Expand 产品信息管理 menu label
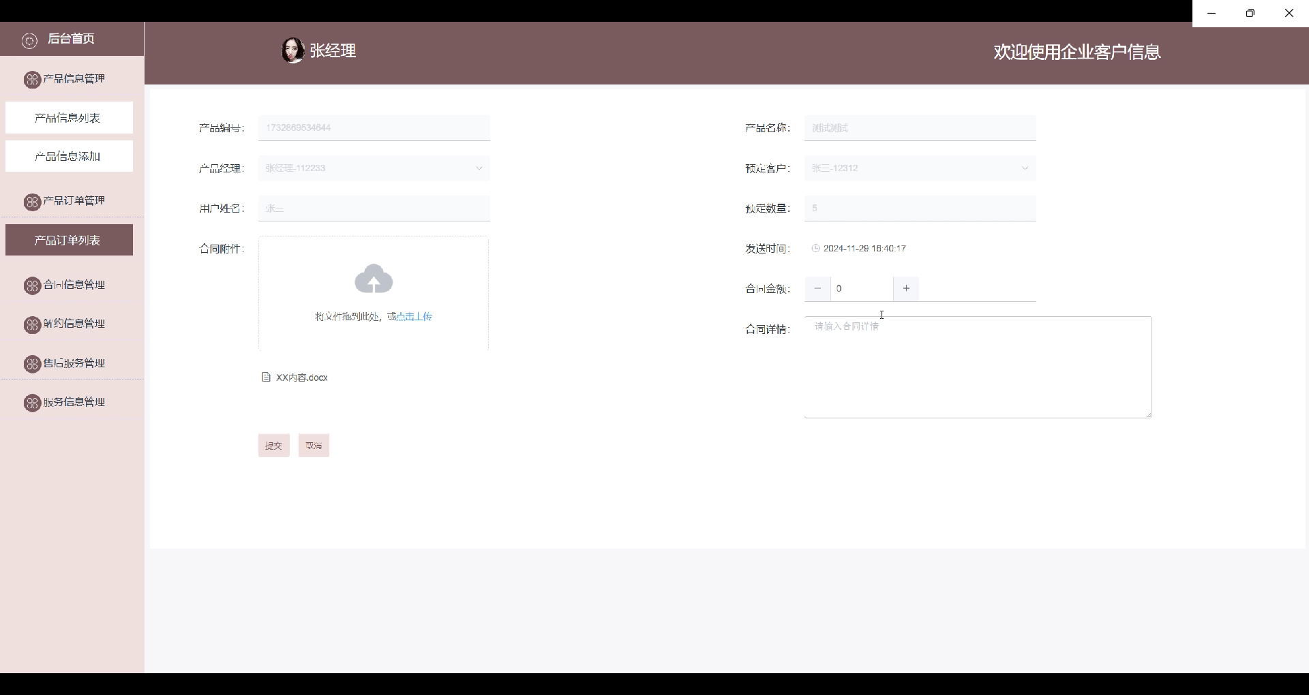Viewport: 1309px width, 695px height. [74, 78]
